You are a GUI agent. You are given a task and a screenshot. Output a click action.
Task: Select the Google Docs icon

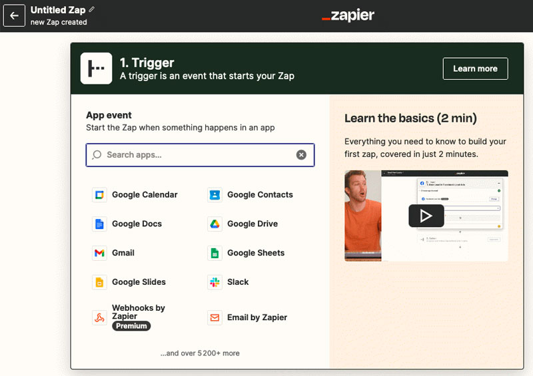point(99,224)
